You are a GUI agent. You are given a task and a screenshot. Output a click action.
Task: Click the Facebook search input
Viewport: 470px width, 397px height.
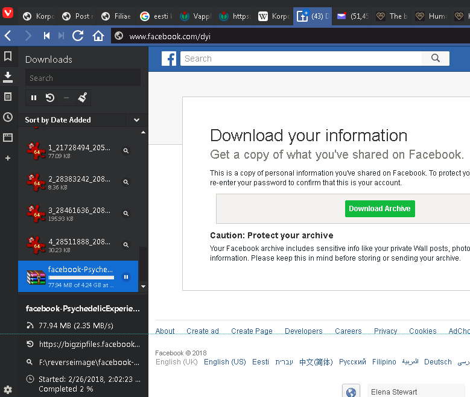pyautogui.click(x=301, y=59)
